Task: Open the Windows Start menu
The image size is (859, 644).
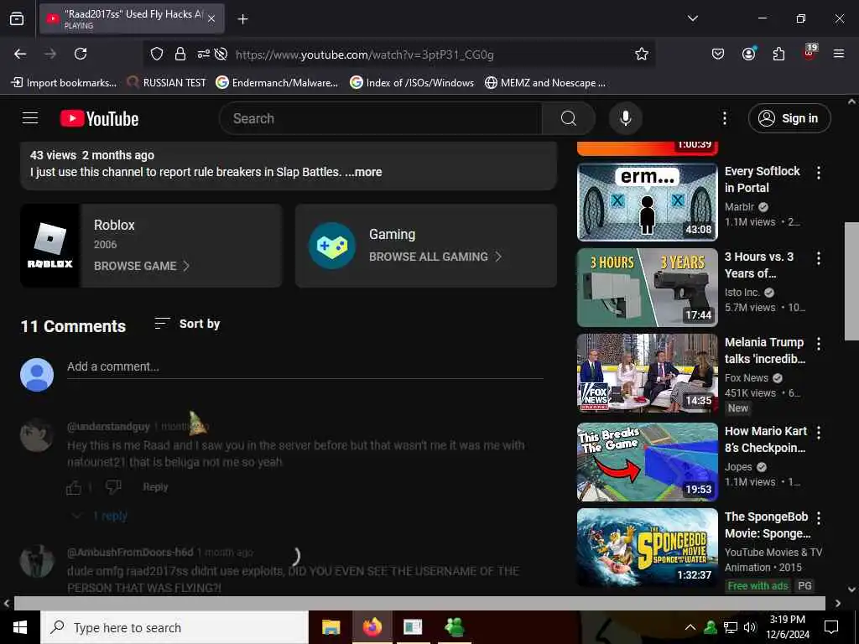Action: tap(20, 627)
